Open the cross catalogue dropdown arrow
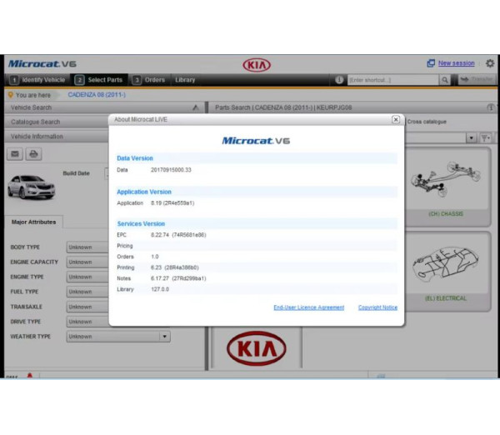Viewport: 500px width, 435px height. coord(472,137)
